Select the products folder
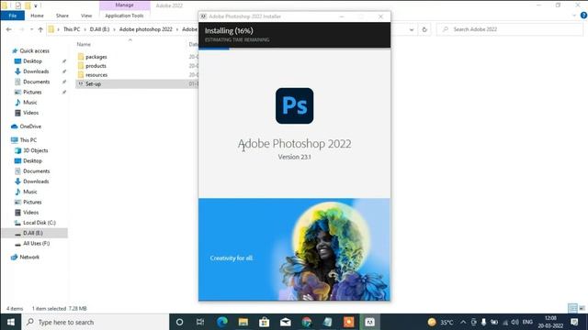This screenshot has width=588, height=330. (x=96, y=66)
